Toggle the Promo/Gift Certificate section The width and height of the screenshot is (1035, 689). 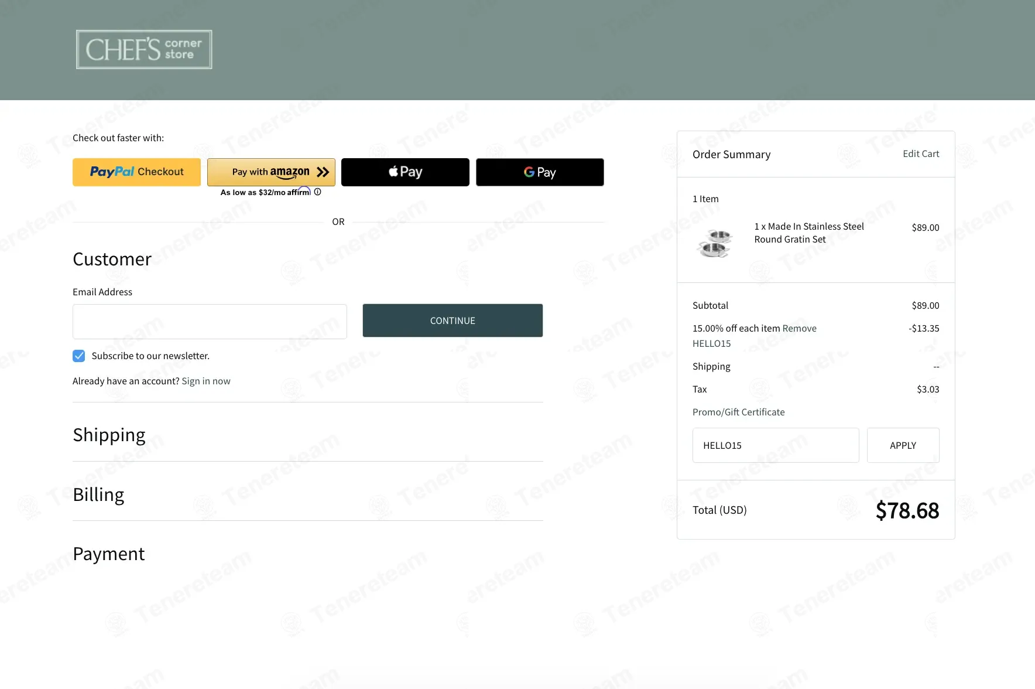click(x=738, y=412)
